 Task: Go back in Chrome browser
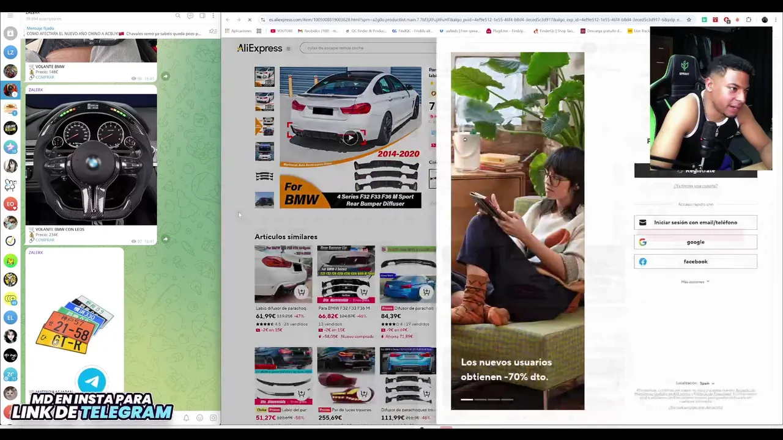click(x=228, y=20)
